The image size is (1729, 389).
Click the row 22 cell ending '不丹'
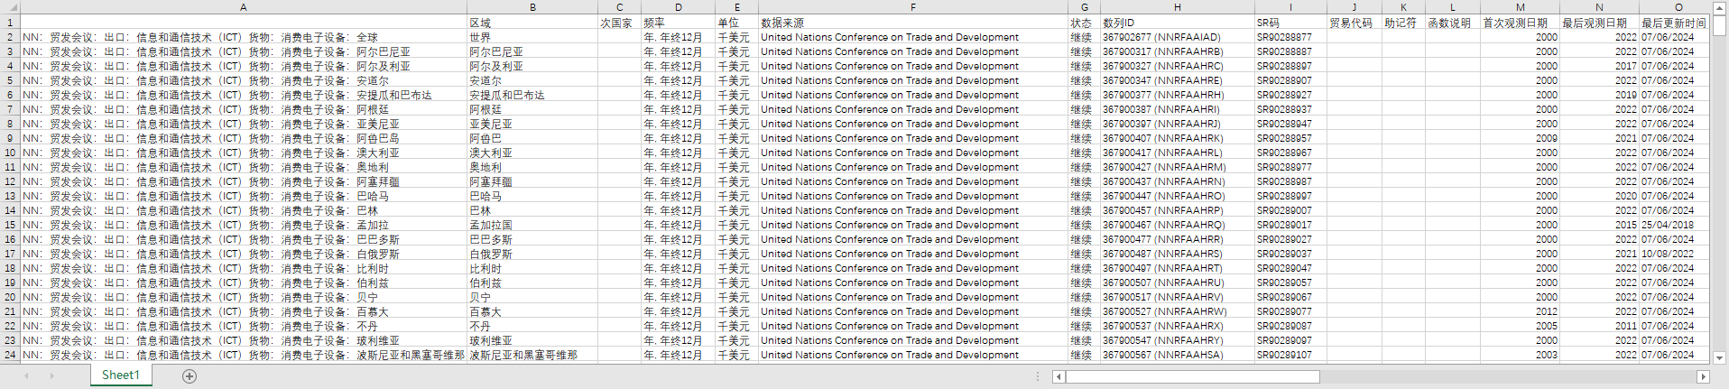pos(244,326)
